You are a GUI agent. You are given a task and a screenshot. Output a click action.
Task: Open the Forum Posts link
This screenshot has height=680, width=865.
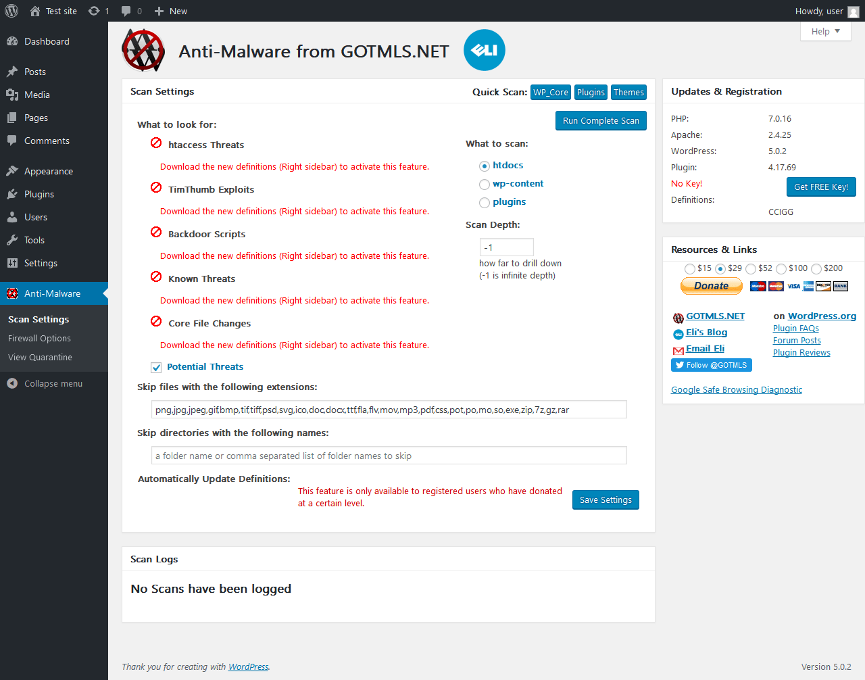click(797, 341)
